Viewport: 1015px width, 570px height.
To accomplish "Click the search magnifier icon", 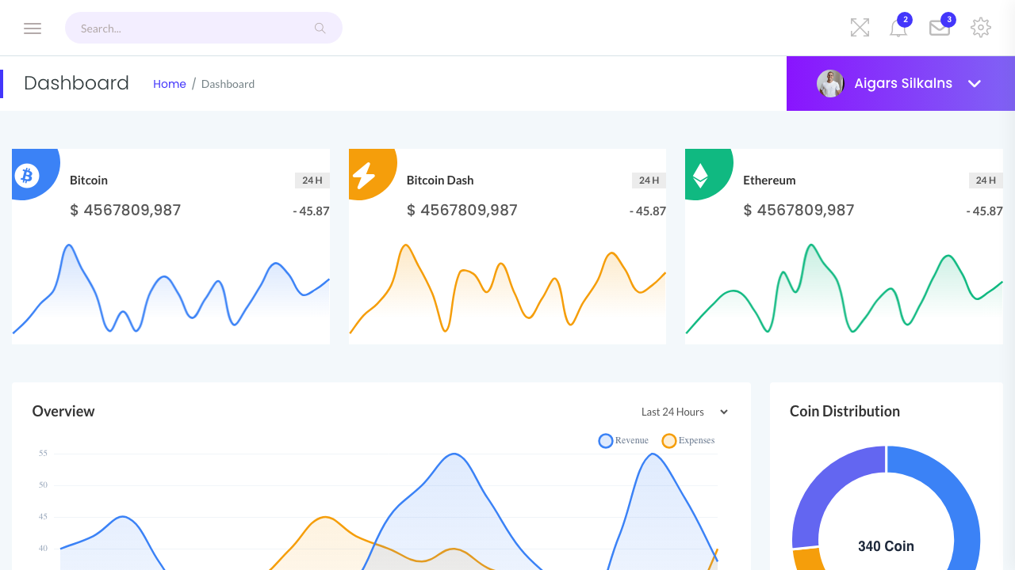I will pos(320,28).
